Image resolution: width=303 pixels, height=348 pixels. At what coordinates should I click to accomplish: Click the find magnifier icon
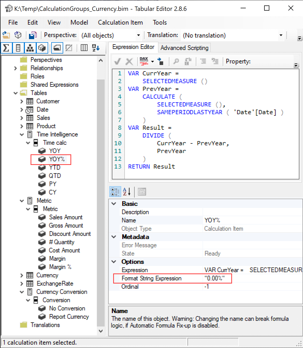coord(176,61)
